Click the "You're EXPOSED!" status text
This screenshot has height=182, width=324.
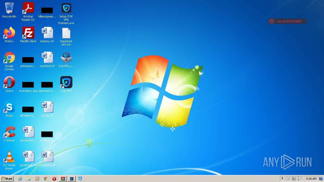coord(289,21)
